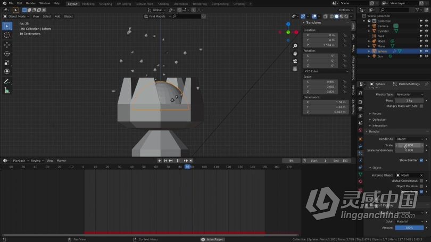Open the Add menu in viewport header

click(57, 16)
